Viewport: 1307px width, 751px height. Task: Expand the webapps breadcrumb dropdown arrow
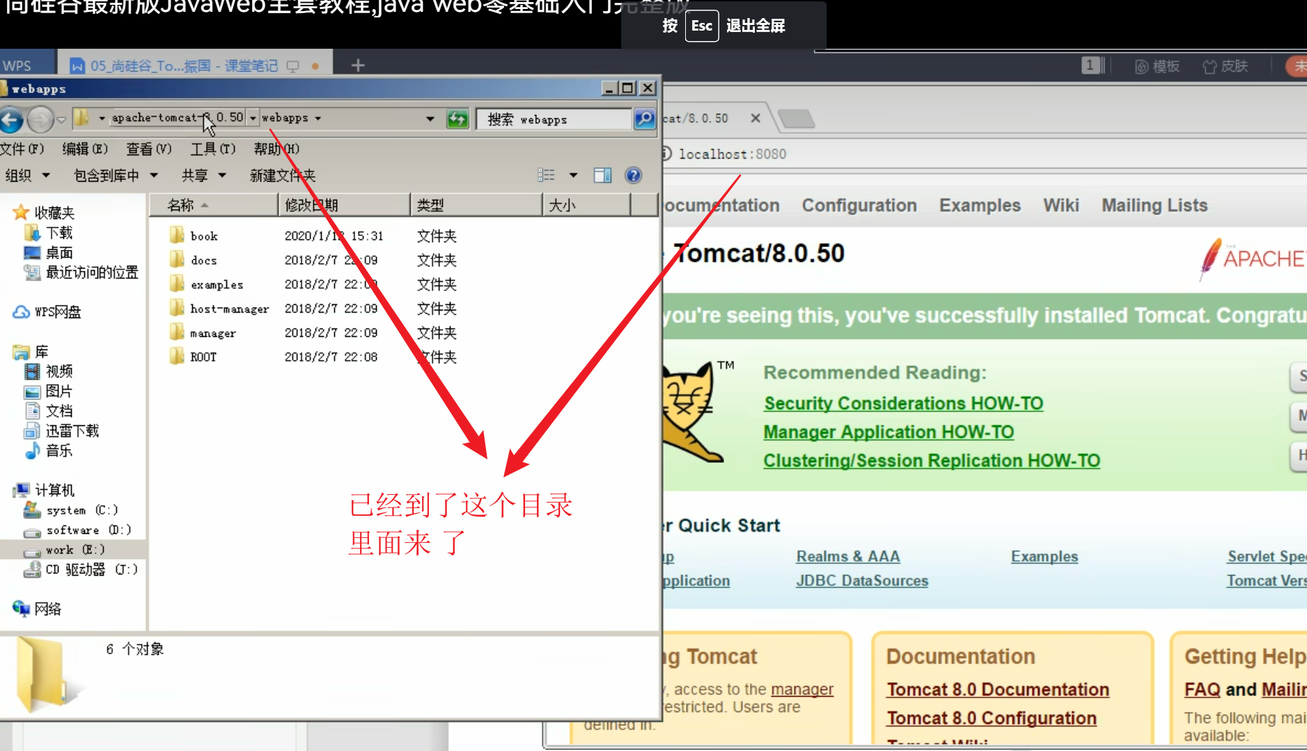[x=318, y=118]
